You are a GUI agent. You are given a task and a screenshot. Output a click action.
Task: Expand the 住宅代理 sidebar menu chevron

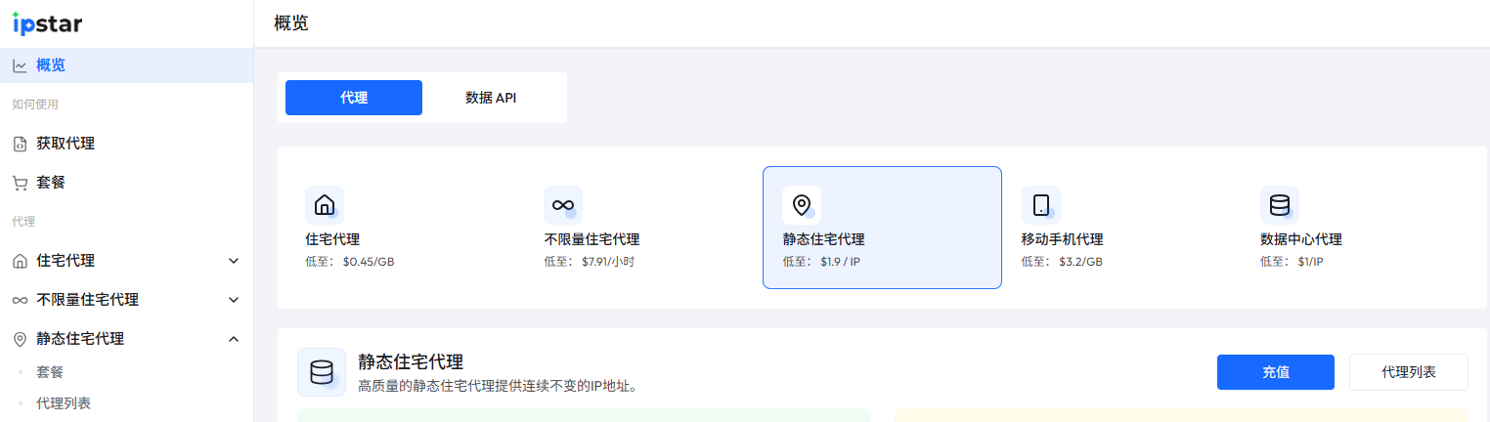[x=234, y=261]
